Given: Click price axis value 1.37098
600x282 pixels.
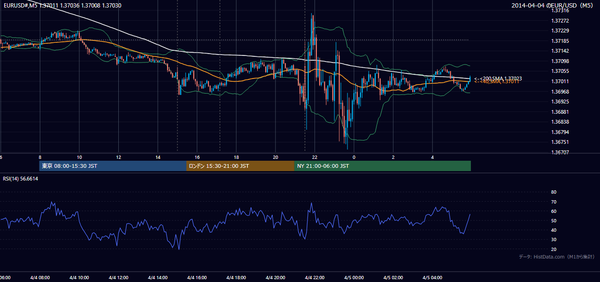Looking at the screenshot, I should (x=561, y=61).
